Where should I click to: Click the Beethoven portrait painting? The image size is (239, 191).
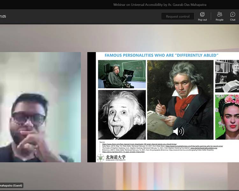click(180, 100)
